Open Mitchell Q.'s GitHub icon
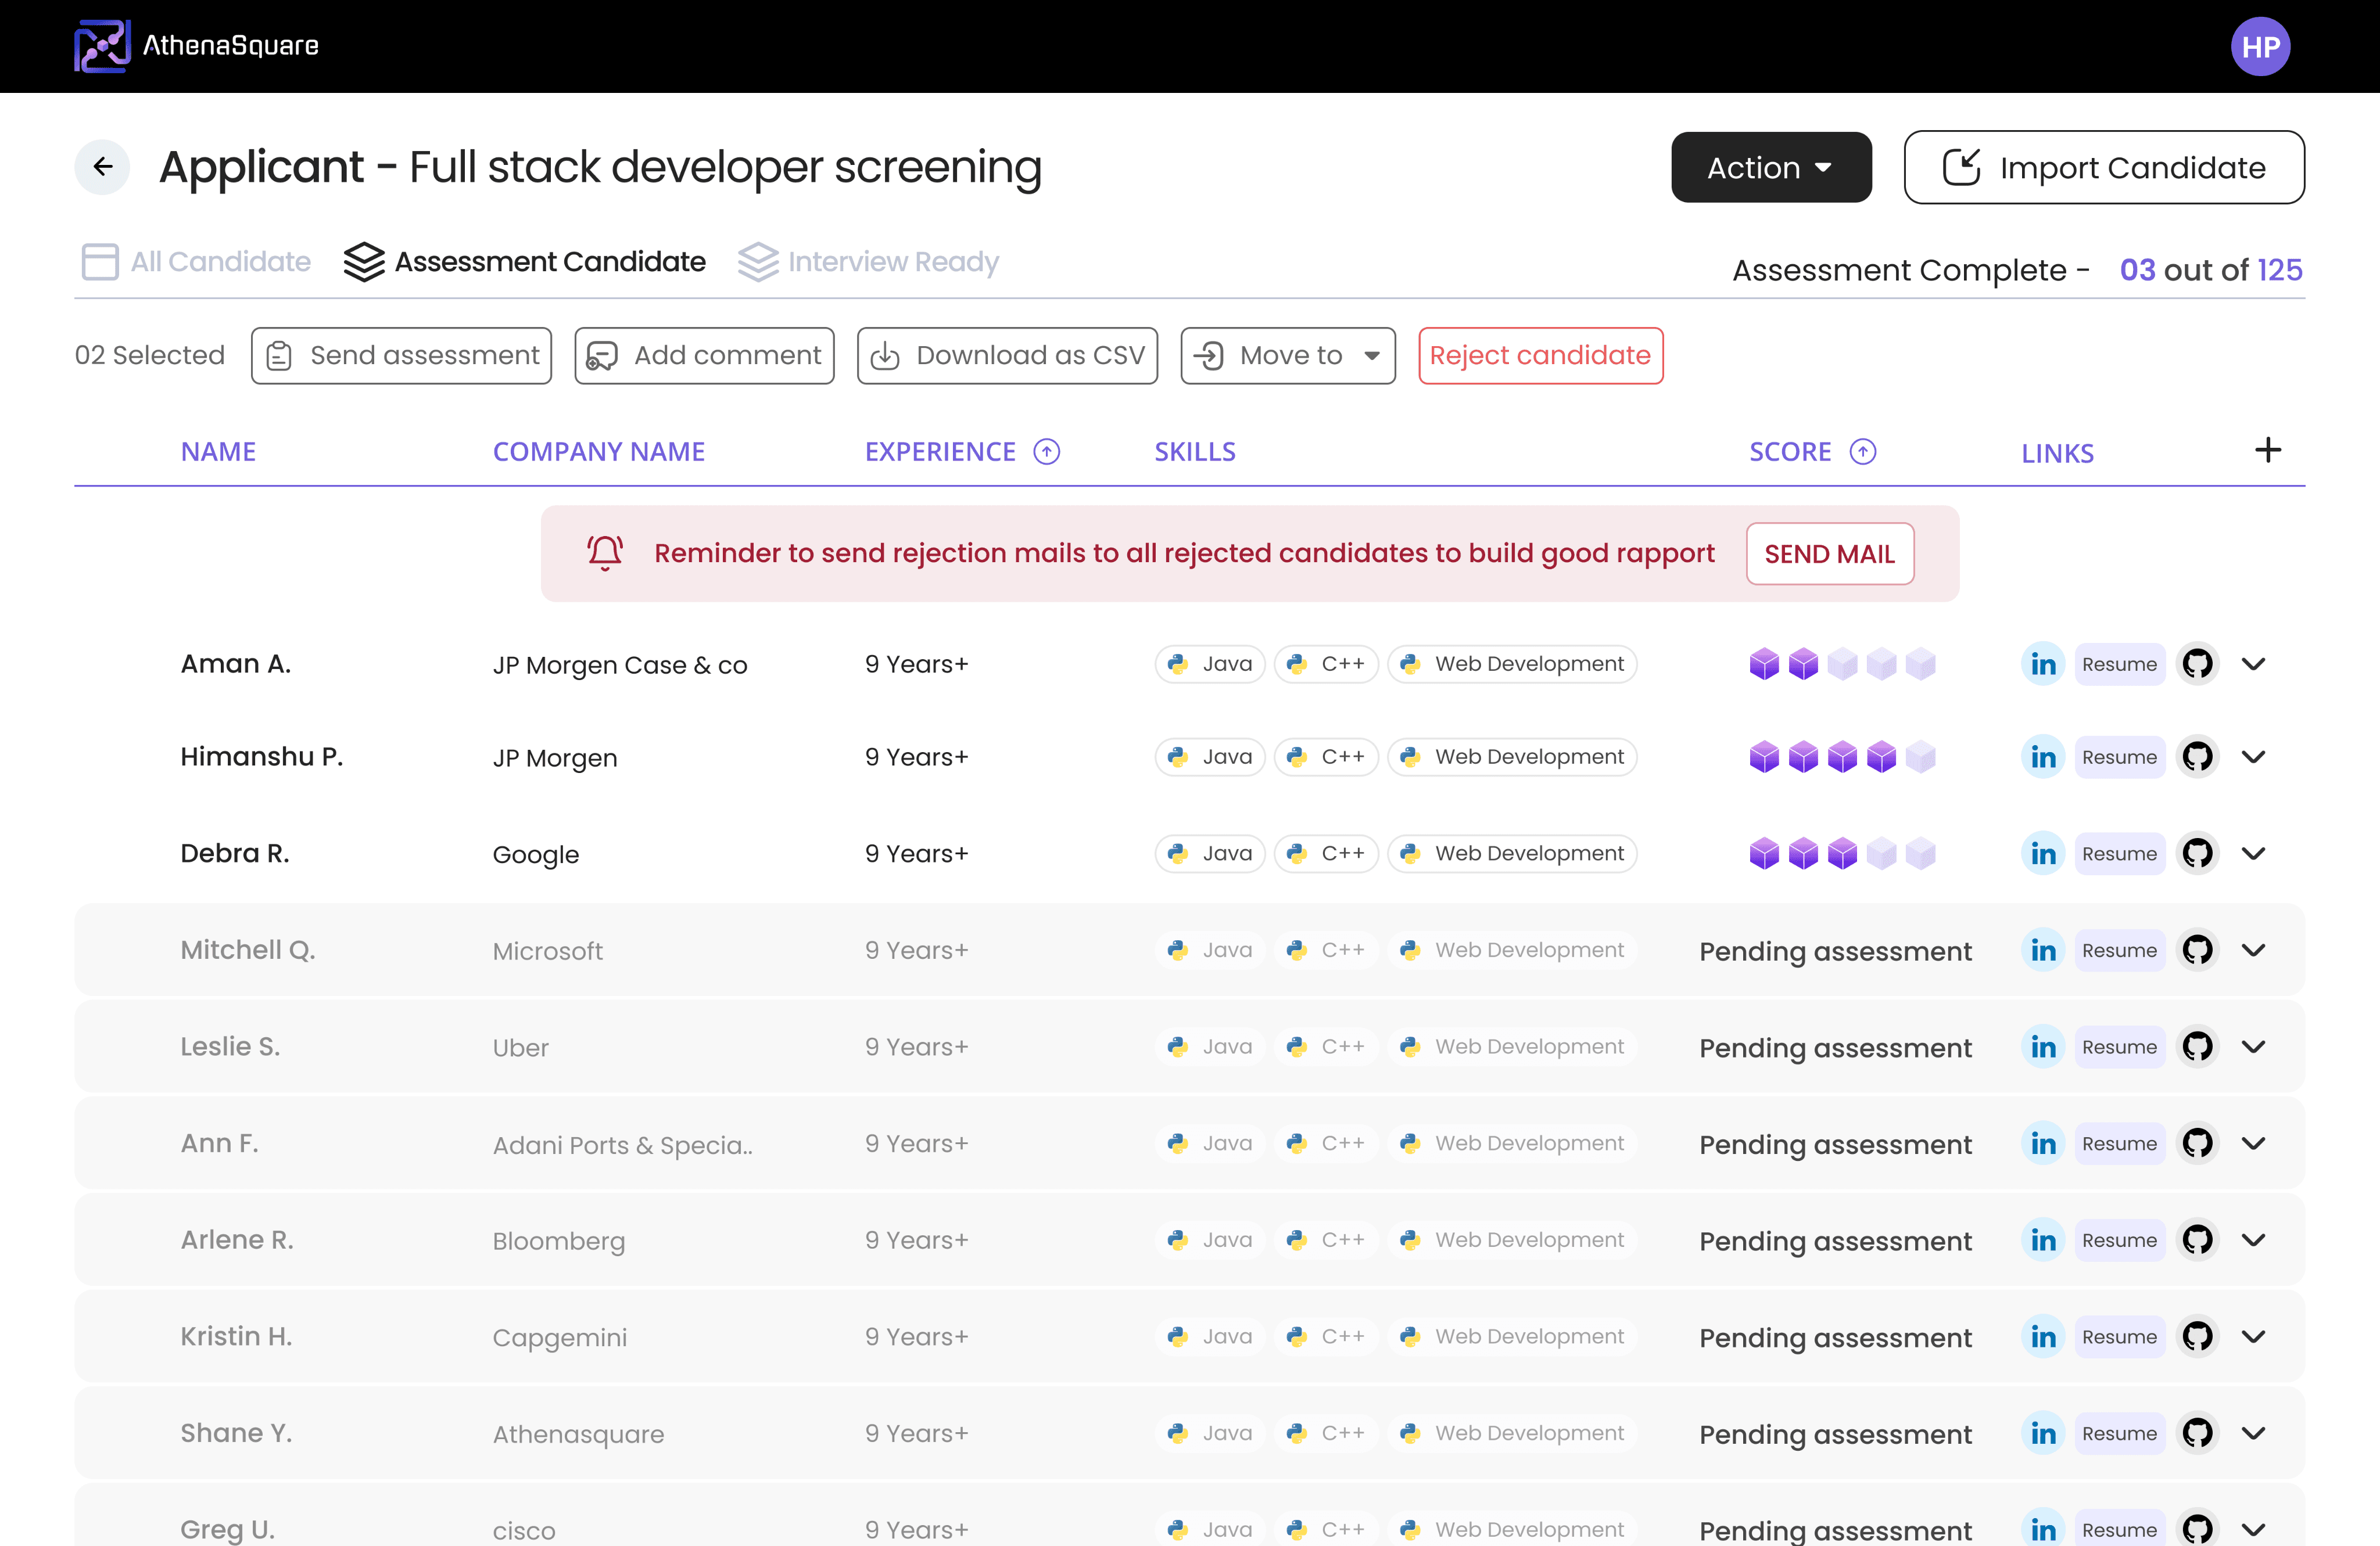The width and height of the screenshot is (2380, 1546). (x=2197, y=950)
